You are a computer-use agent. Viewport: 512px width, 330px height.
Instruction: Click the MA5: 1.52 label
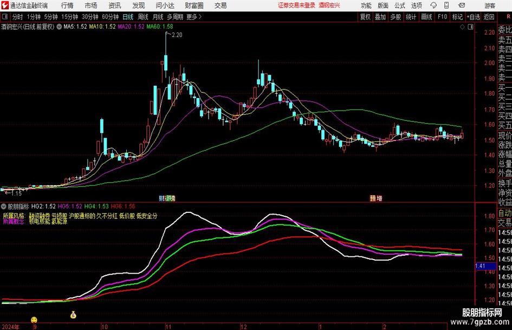tap(75, 27)
